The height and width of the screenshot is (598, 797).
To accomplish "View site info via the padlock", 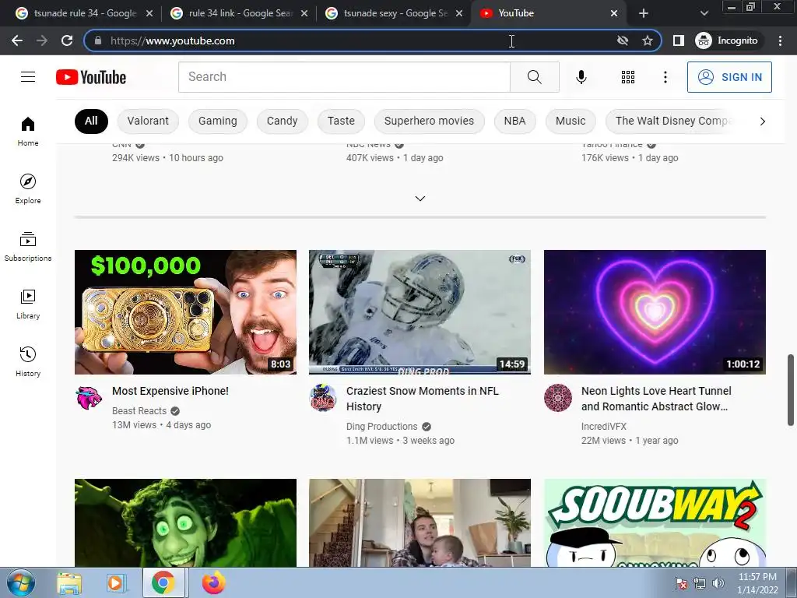I will (98, 40).
